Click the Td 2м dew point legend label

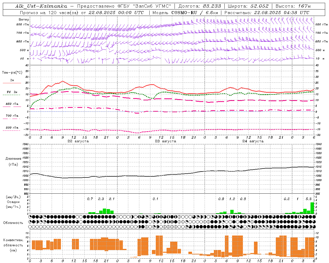(x=12, y=92)
